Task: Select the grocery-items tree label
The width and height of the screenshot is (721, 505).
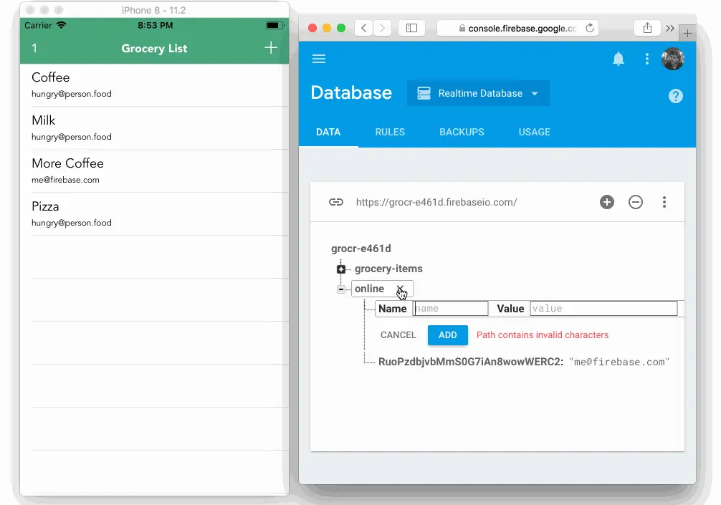Action: 388,269
